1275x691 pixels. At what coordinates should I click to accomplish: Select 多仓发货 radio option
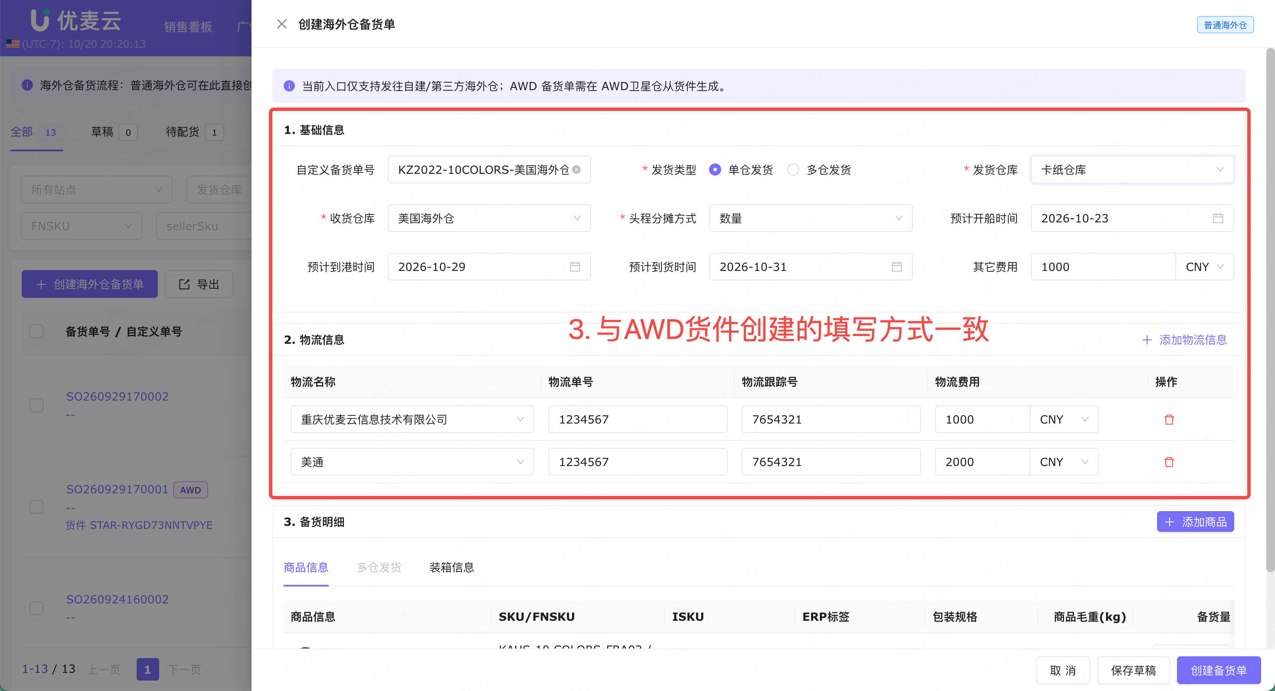click(793, 169)
